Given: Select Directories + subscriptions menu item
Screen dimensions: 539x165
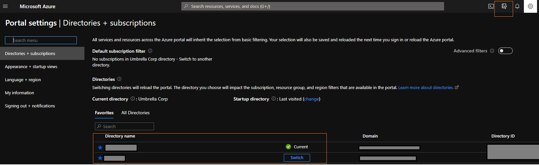Looking at the screenshot, I should (42, 53).
